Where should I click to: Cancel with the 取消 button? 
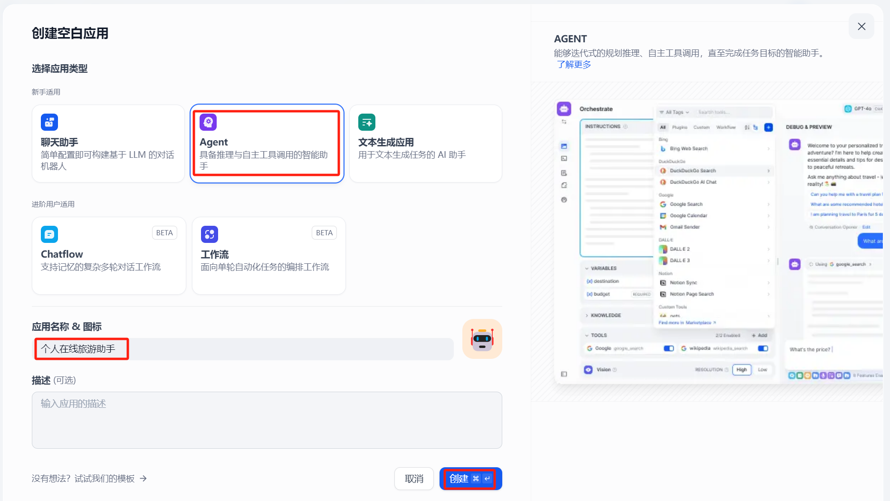point(414,479)
